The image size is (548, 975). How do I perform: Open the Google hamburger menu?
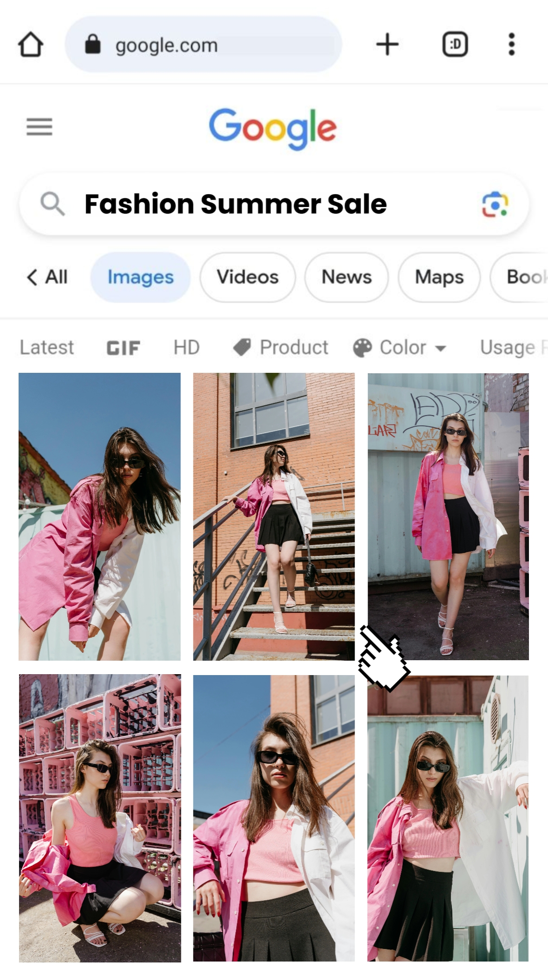(x=39, y=127)
